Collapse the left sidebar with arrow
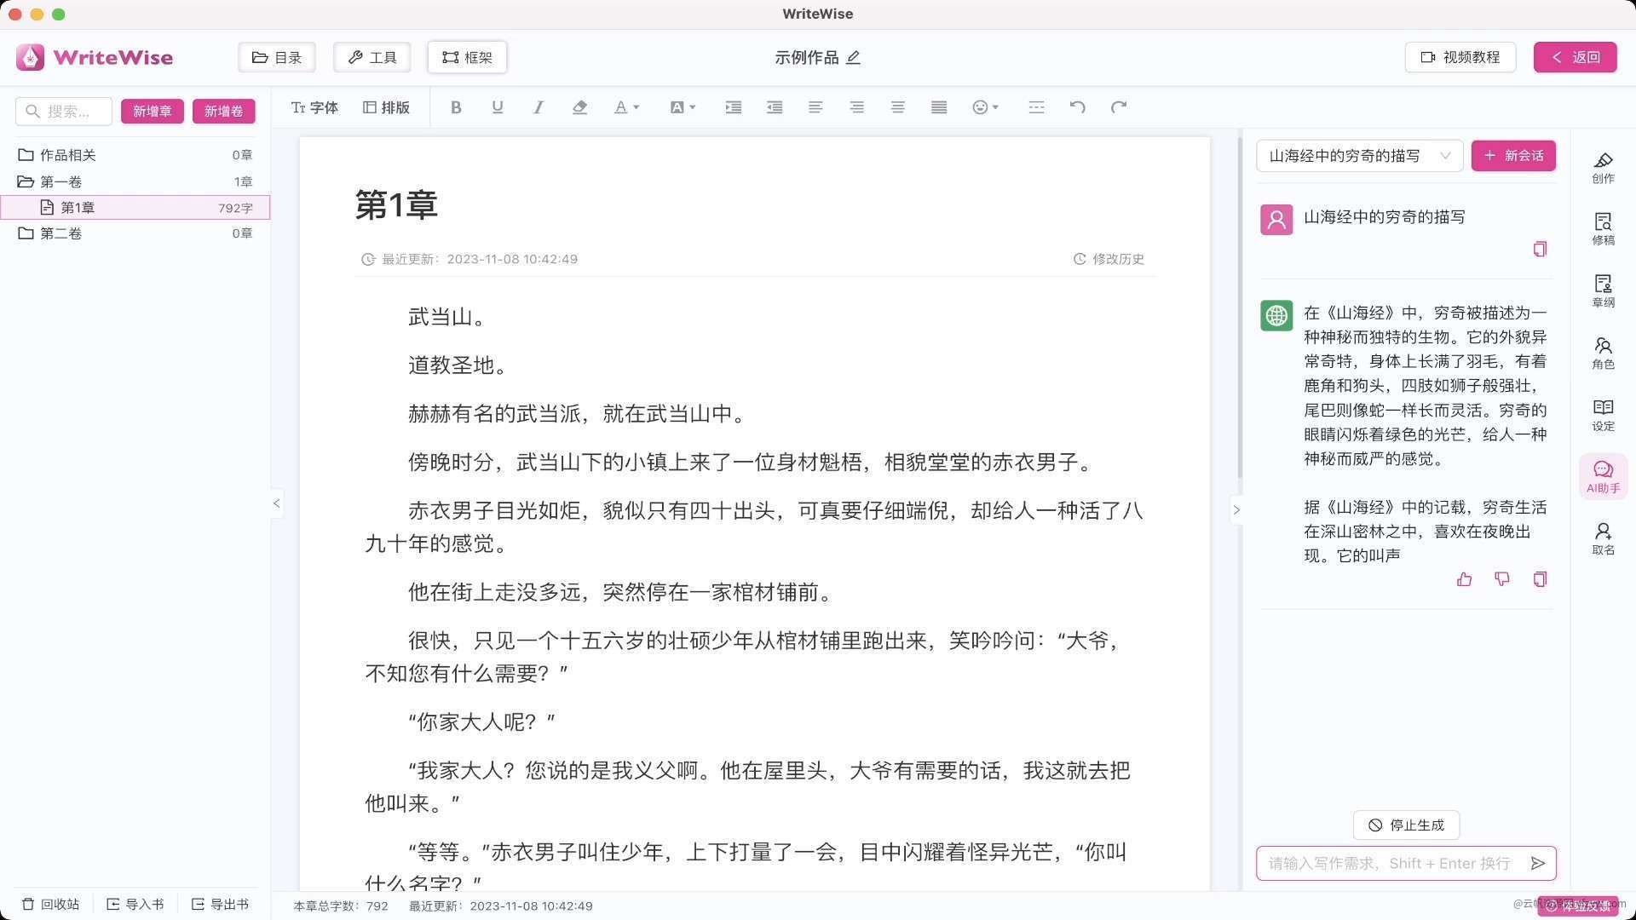1636x920 pixels. pos(276,503)
